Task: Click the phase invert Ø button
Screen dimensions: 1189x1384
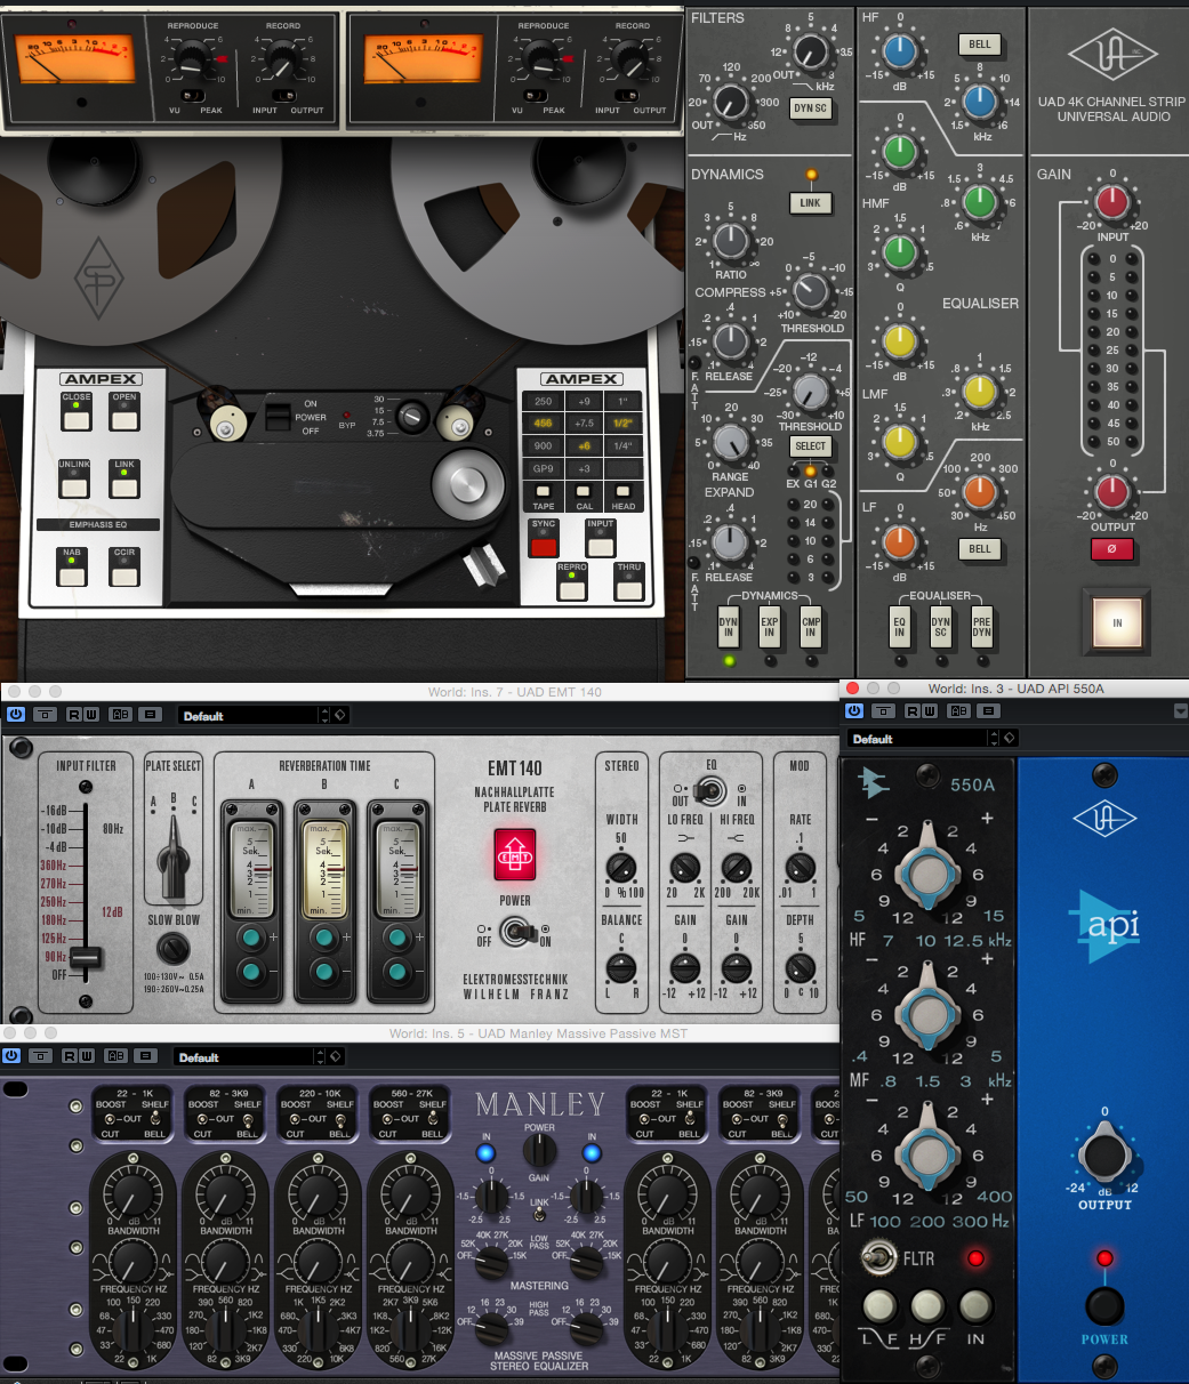Action: 1111,548
